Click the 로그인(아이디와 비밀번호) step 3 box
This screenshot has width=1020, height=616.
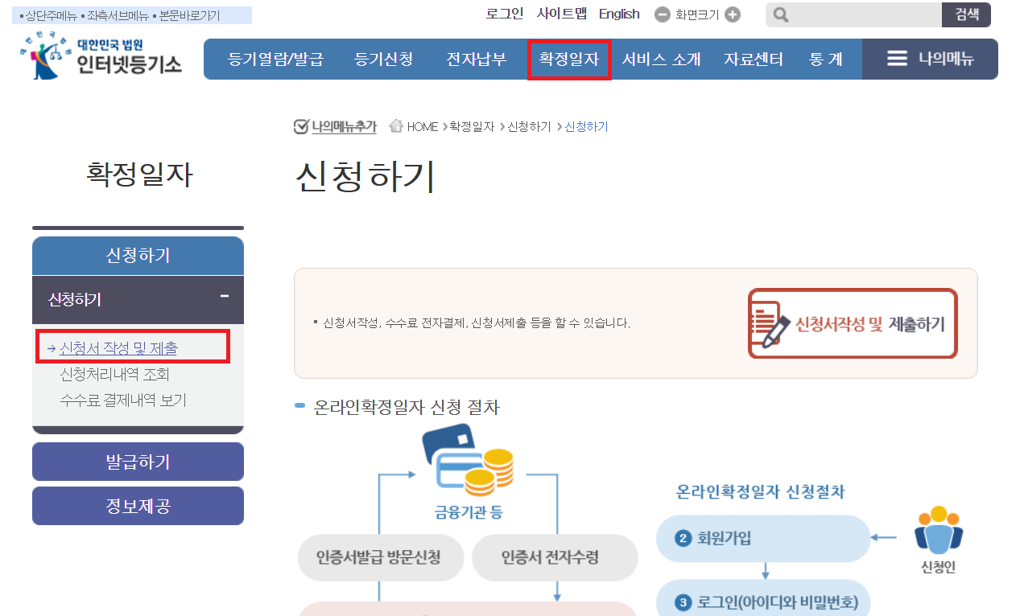tap(763, 598)
